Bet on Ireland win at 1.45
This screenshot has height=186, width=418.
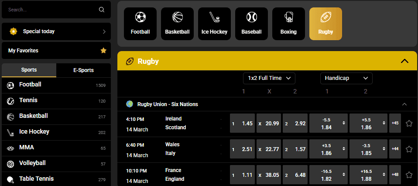point(242,123)
